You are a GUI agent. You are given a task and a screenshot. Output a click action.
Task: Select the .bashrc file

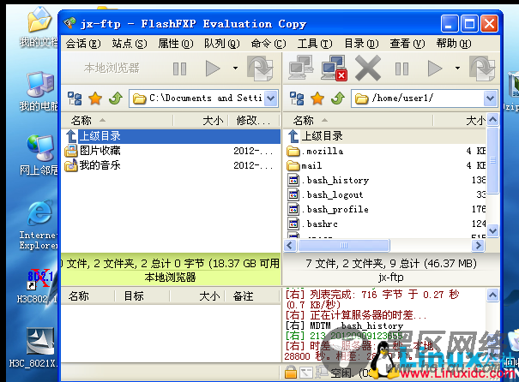tap(385, 224)
